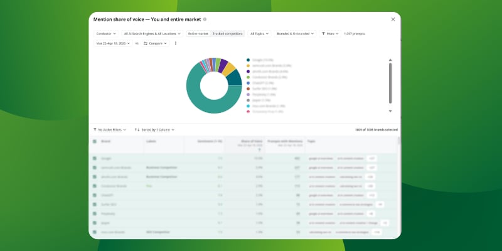Uncheck the semrush.com Brands row checkbox
This screenshot has height=251, width=502.
95,168
